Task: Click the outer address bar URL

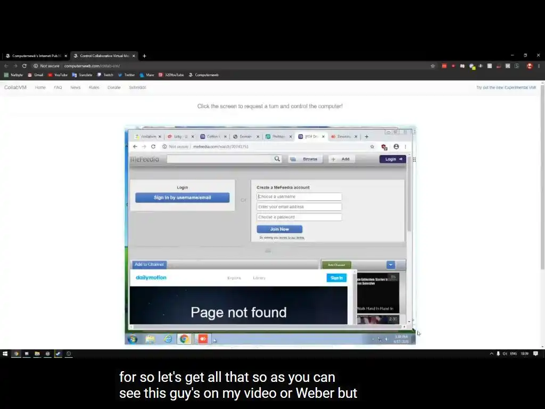Action: click(x=92, y=66)
